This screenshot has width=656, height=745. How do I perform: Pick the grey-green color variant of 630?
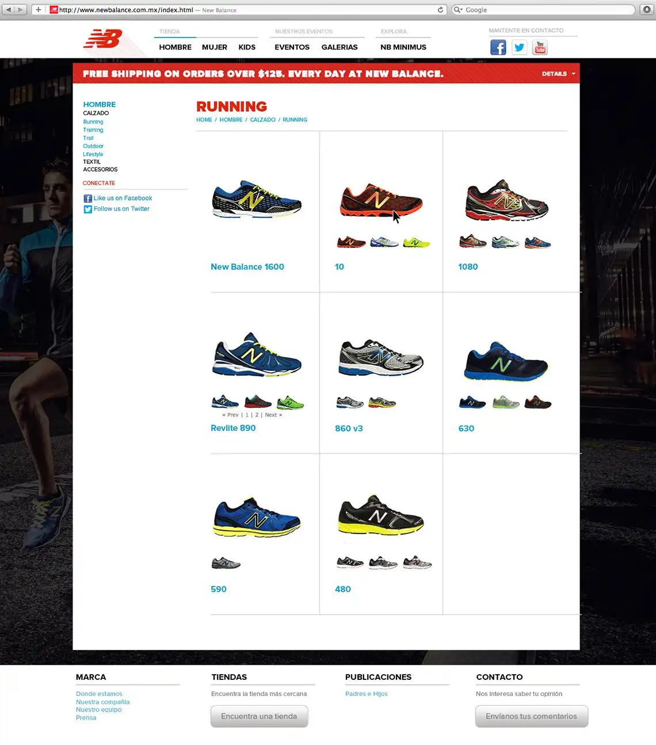tap(506, 402)
